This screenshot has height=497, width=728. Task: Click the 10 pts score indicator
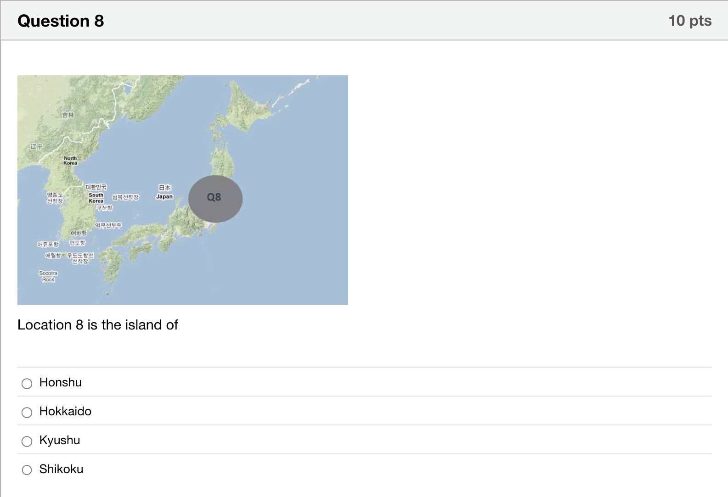coord(690,21)
